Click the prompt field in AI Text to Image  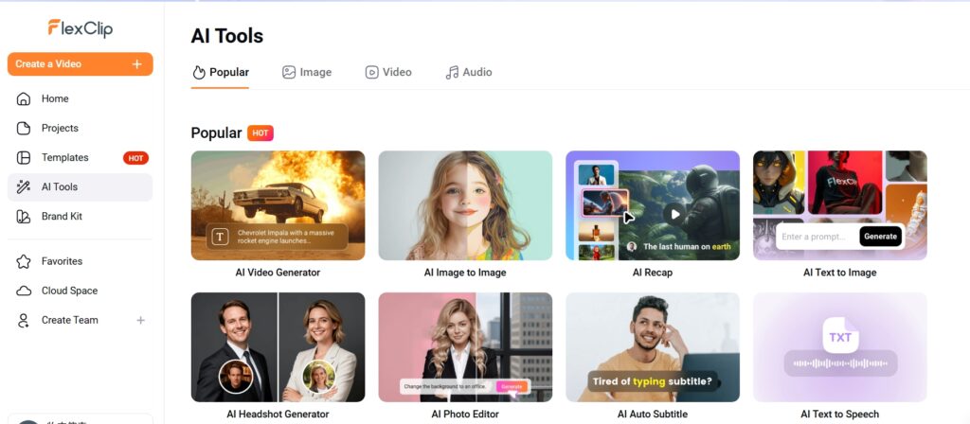click(x=817, y=236)
